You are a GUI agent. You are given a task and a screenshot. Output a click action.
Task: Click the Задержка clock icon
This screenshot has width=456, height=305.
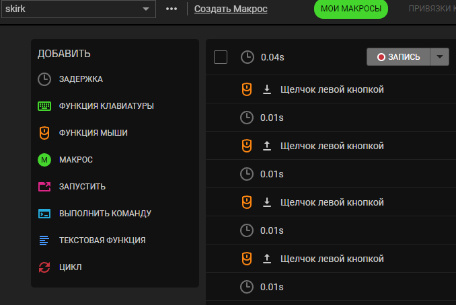click(44, 79)
